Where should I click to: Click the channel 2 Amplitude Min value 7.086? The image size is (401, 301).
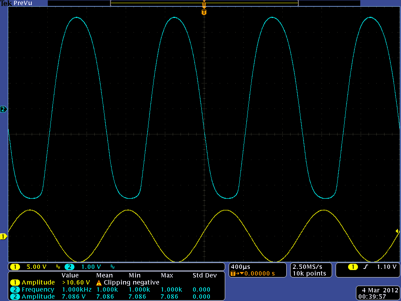pyautogui.click(x=137, y=296)
